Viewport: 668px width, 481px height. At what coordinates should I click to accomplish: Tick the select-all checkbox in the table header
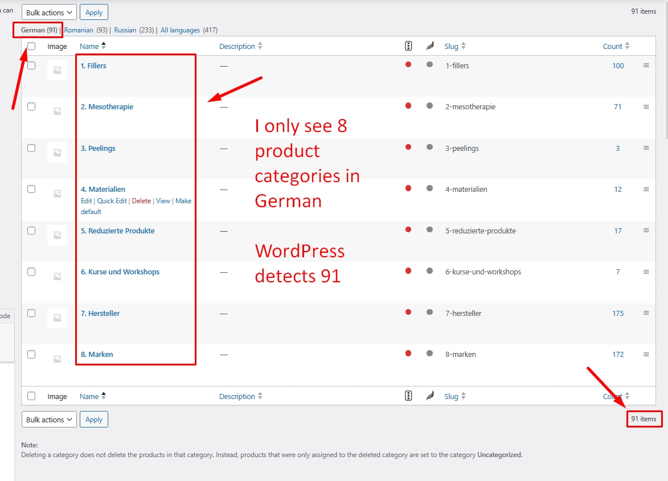tap(31, 46)
